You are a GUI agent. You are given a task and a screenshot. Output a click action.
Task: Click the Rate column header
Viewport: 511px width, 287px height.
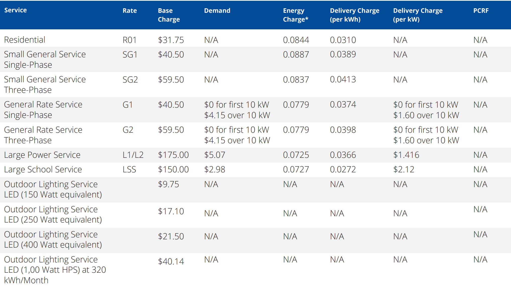click(x=130, y=11)
